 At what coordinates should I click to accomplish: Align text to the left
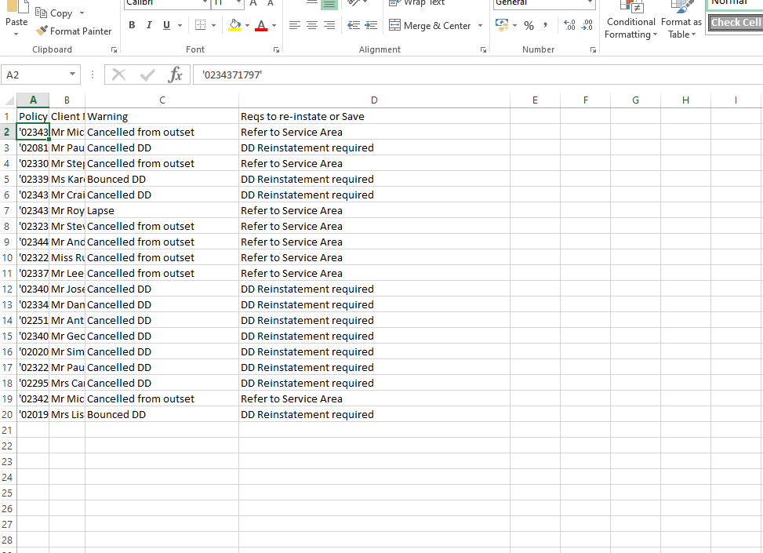click(x=295, y=25)
